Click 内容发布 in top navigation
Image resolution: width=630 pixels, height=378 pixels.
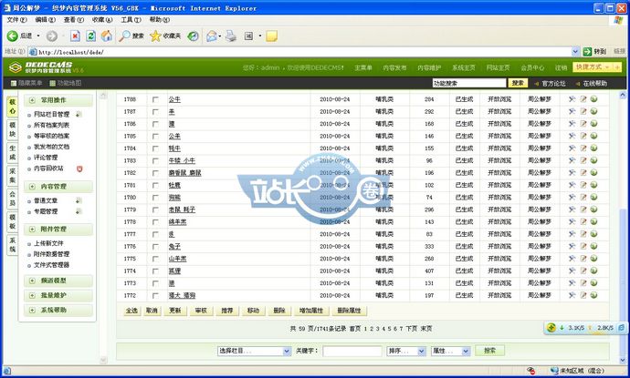(x=394, y=67)
